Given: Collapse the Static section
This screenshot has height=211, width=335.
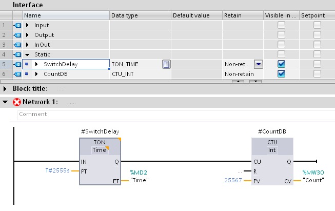Looking at the screenshot, I should click(x=27, y=54).
